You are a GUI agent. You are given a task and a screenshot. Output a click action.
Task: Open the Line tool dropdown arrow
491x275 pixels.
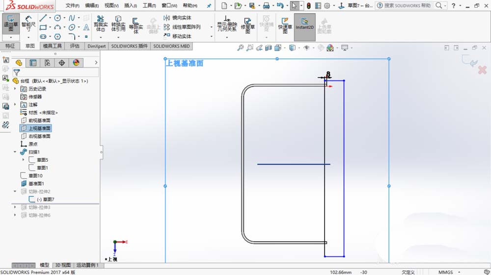(50, 18)
